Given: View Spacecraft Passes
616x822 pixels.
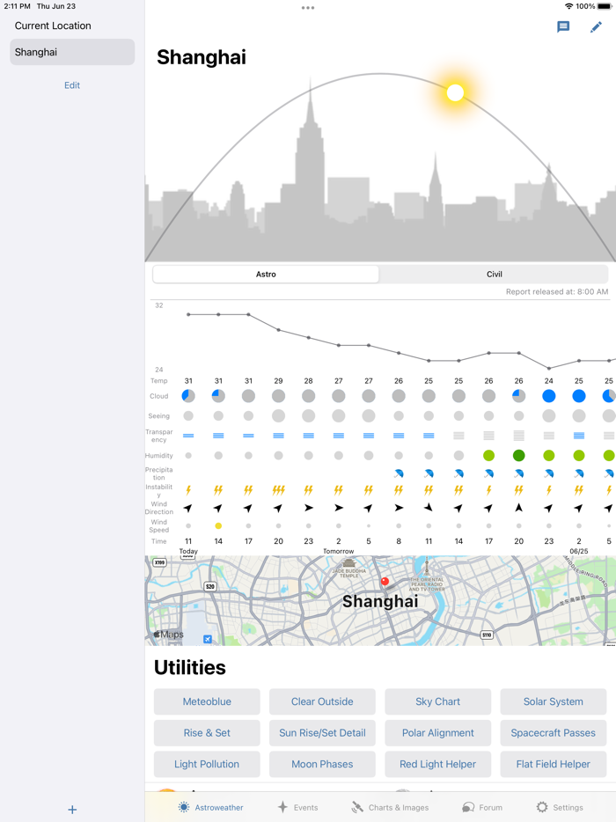Looking at the screenshot, I should (x=554, y=733).
